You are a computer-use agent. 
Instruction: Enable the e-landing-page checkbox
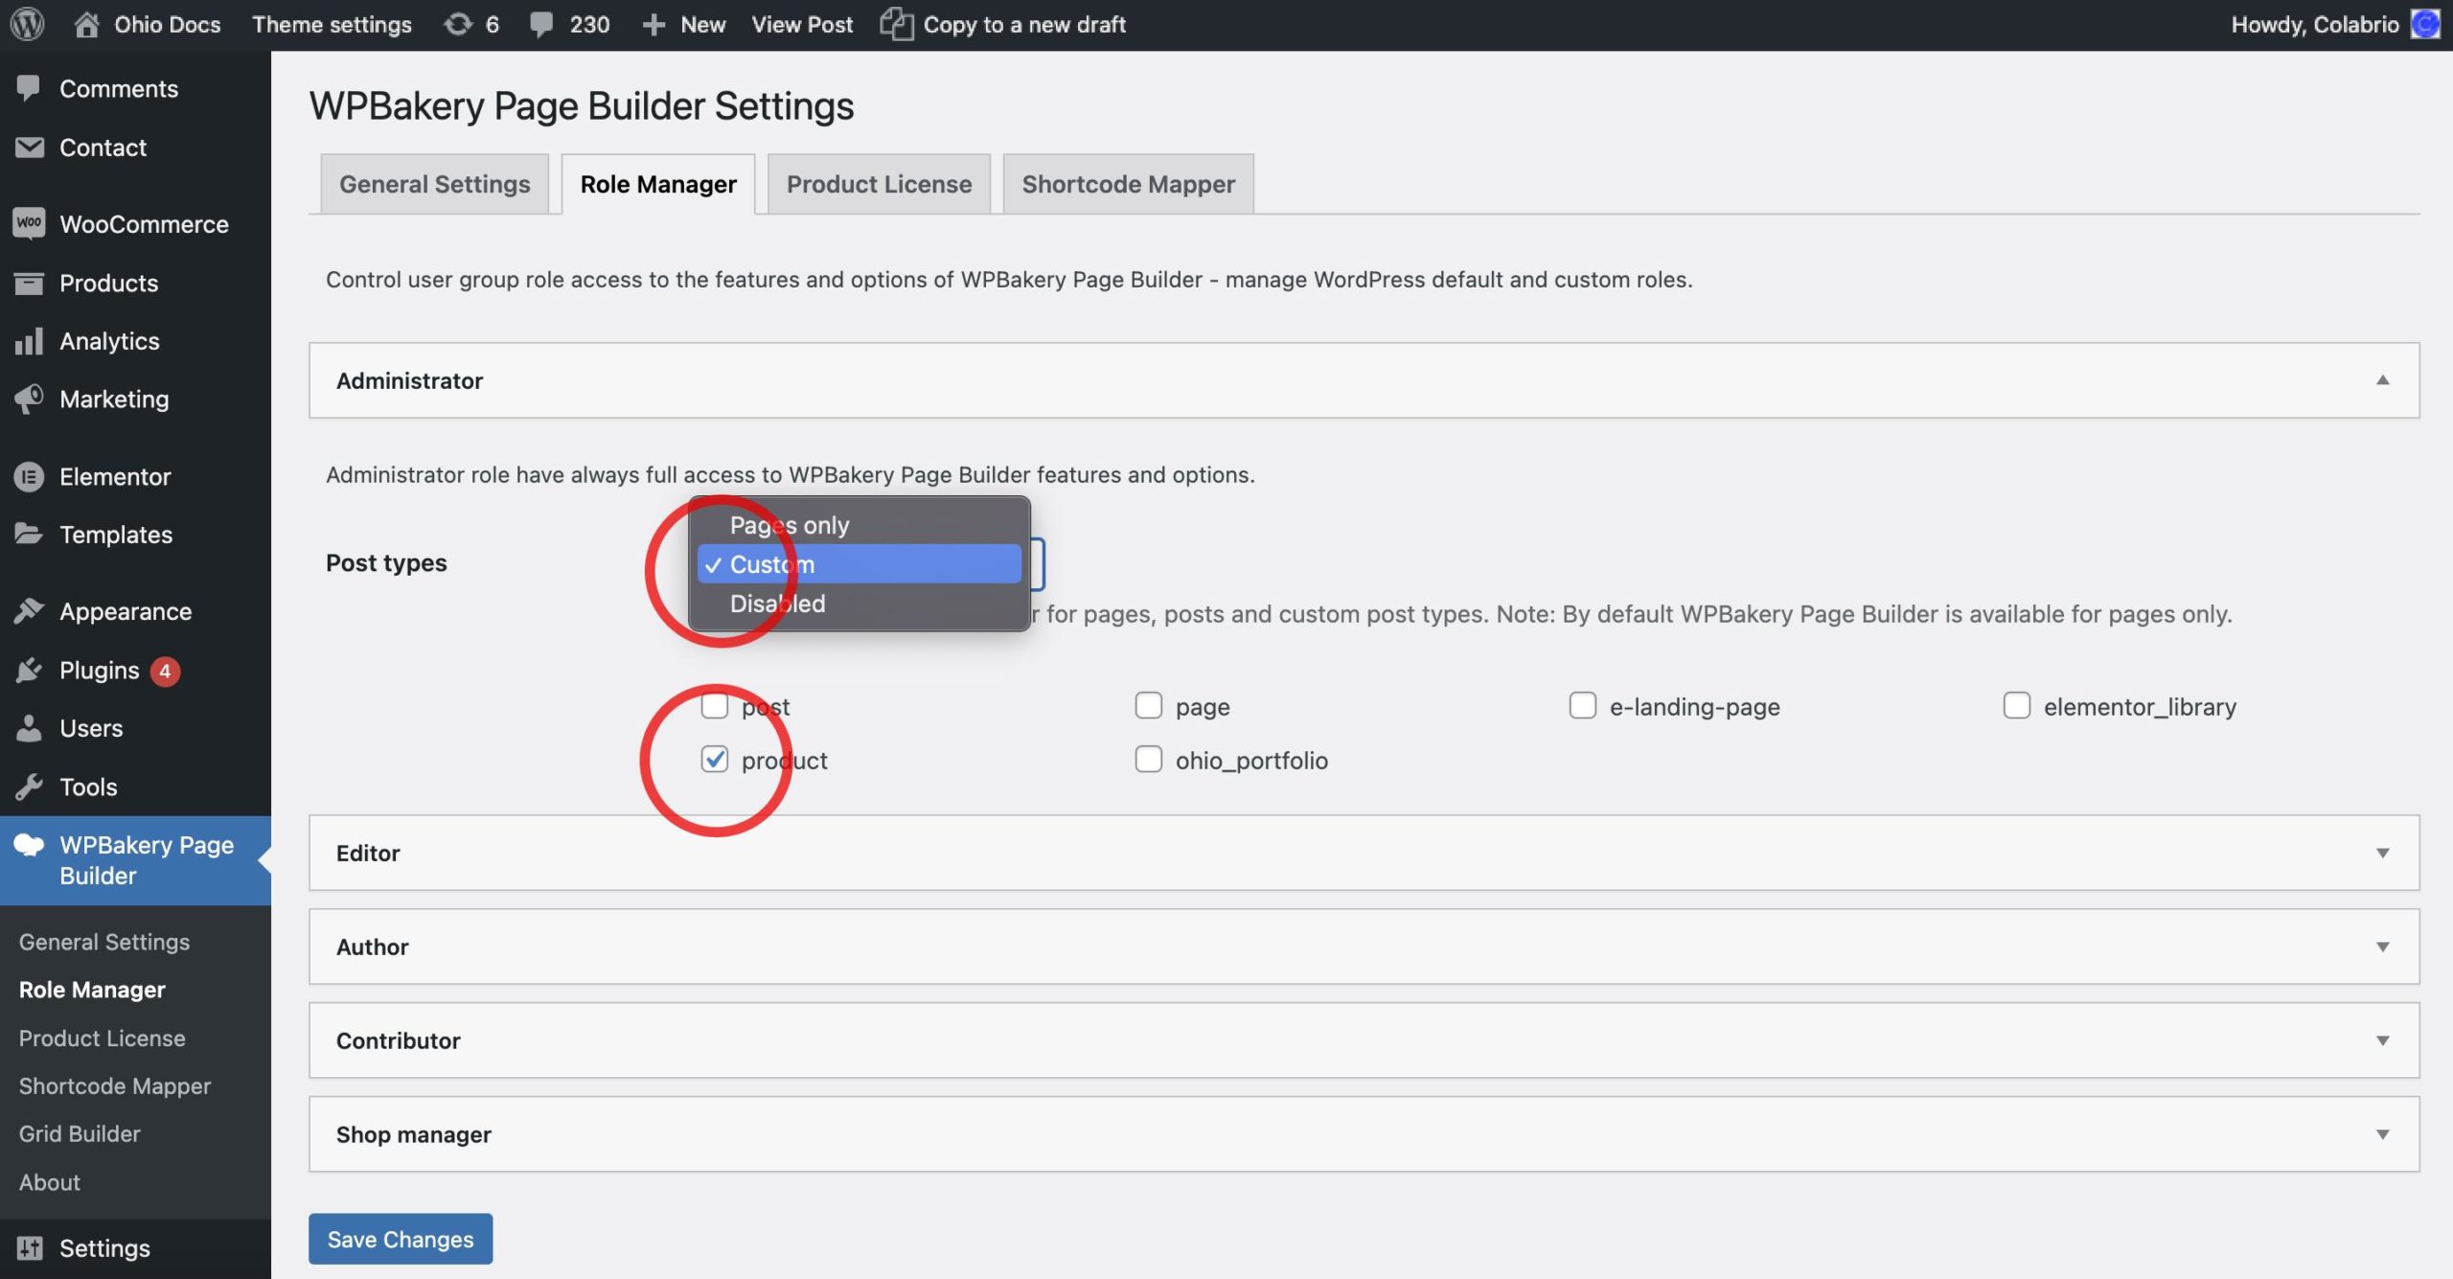[x=1583, y=705]
